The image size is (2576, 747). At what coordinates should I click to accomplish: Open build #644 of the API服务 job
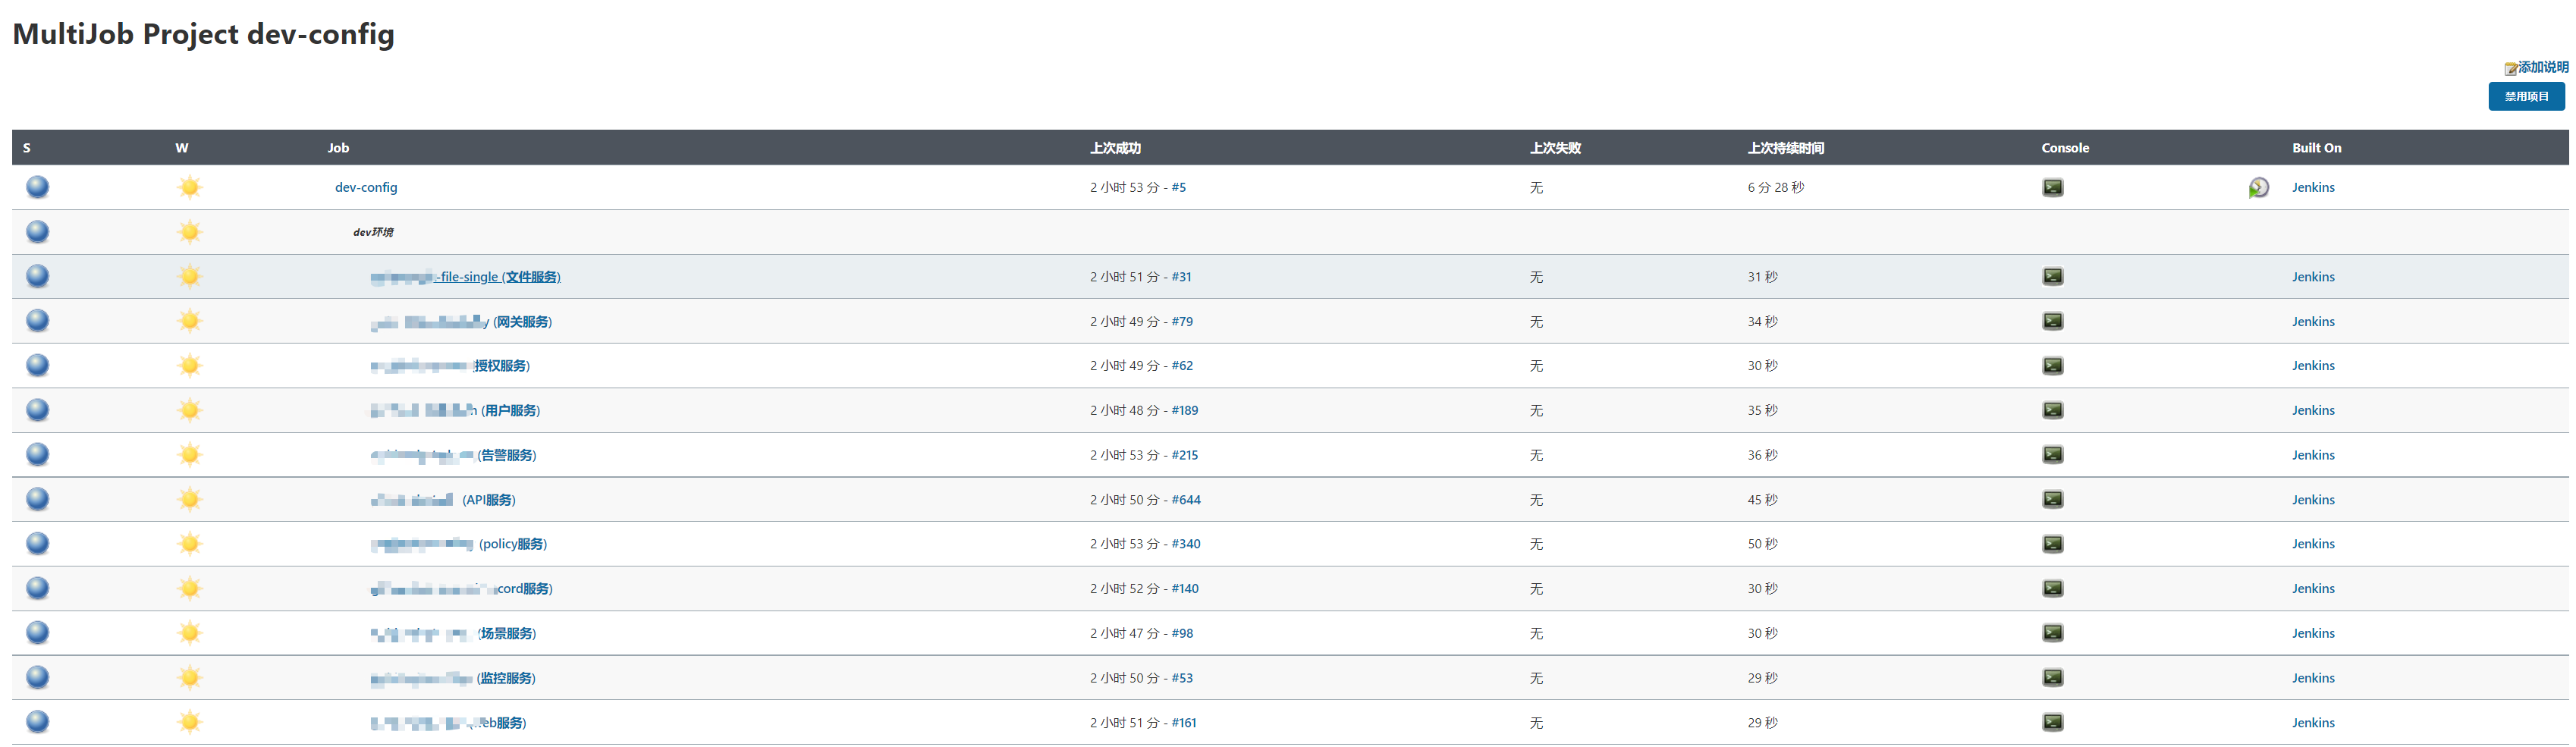1187,499
